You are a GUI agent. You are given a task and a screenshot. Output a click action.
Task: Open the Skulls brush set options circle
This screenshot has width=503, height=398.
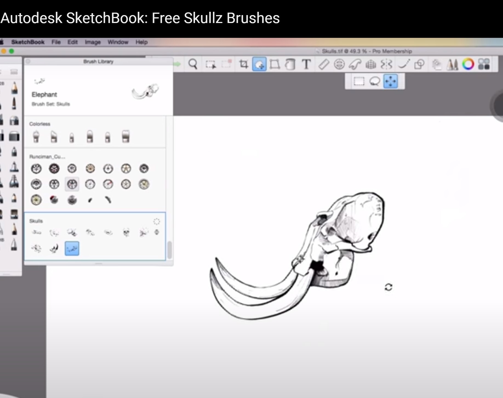click(x=157, y=221)
